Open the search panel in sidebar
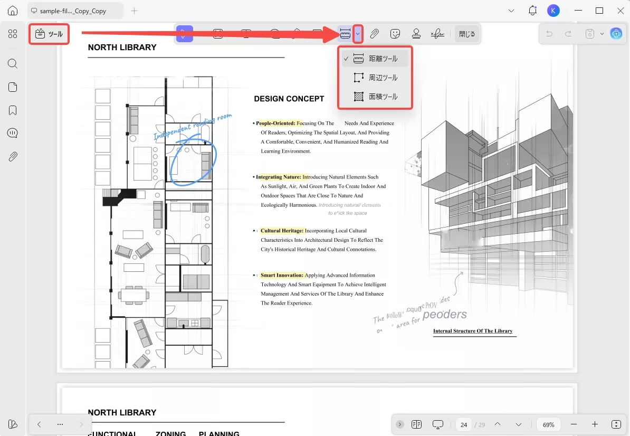This screenshot has width=630, height=436. click(x=13, y=64)
